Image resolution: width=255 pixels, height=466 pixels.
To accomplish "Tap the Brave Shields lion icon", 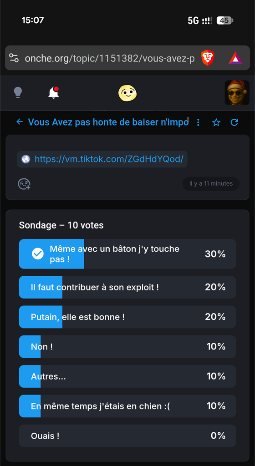I will 208,58.
